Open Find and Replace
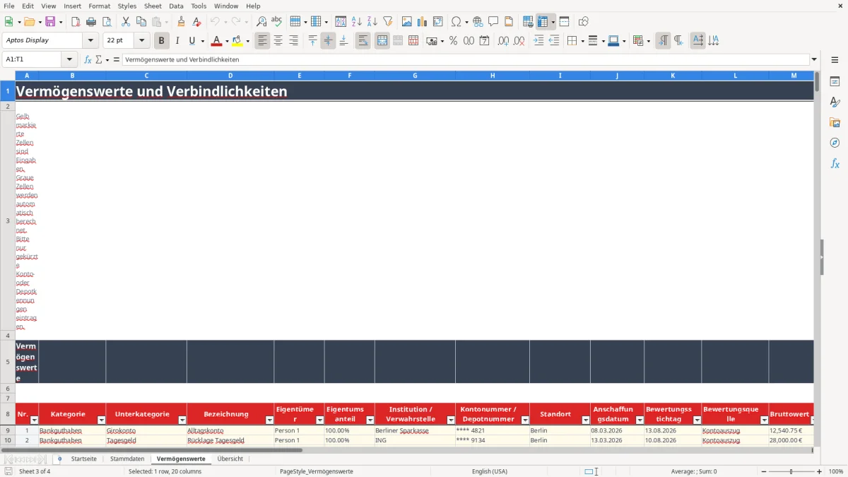The width and height of the screenshot is (848, 477). click(x=261, y=22)
